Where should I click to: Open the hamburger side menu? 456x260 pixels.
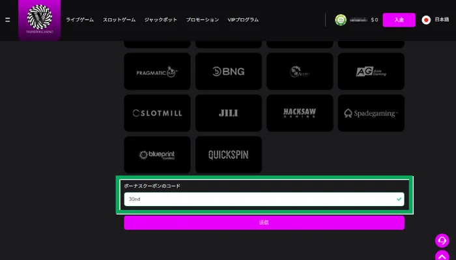(8, 19)
